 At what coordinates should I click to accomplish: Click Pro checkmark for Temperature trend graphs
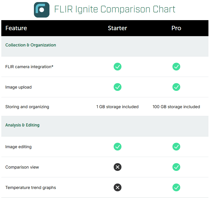click(176, 187)
